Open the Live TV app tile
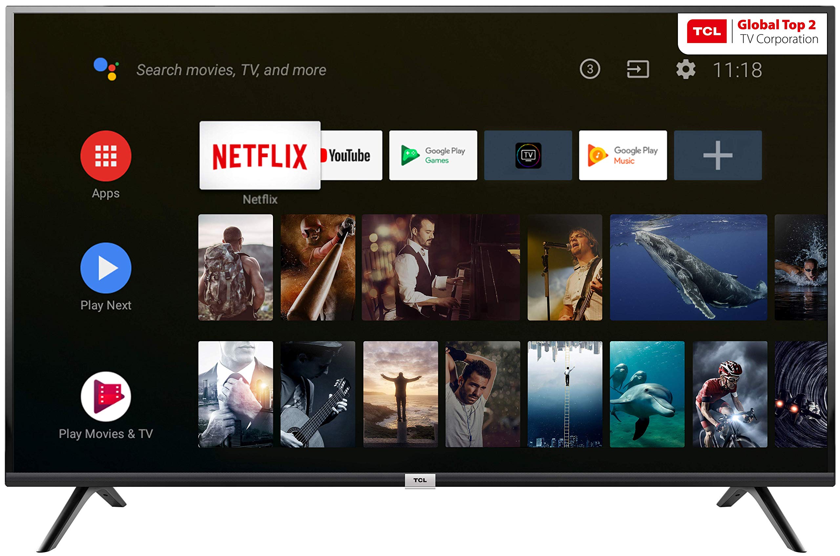 (x=528, y=156)
